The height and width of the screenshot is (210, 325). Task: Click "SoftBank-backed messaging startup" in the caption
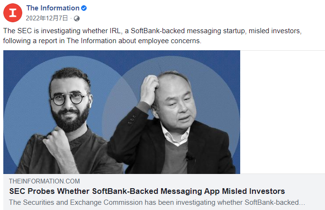(x=179, y=31)
